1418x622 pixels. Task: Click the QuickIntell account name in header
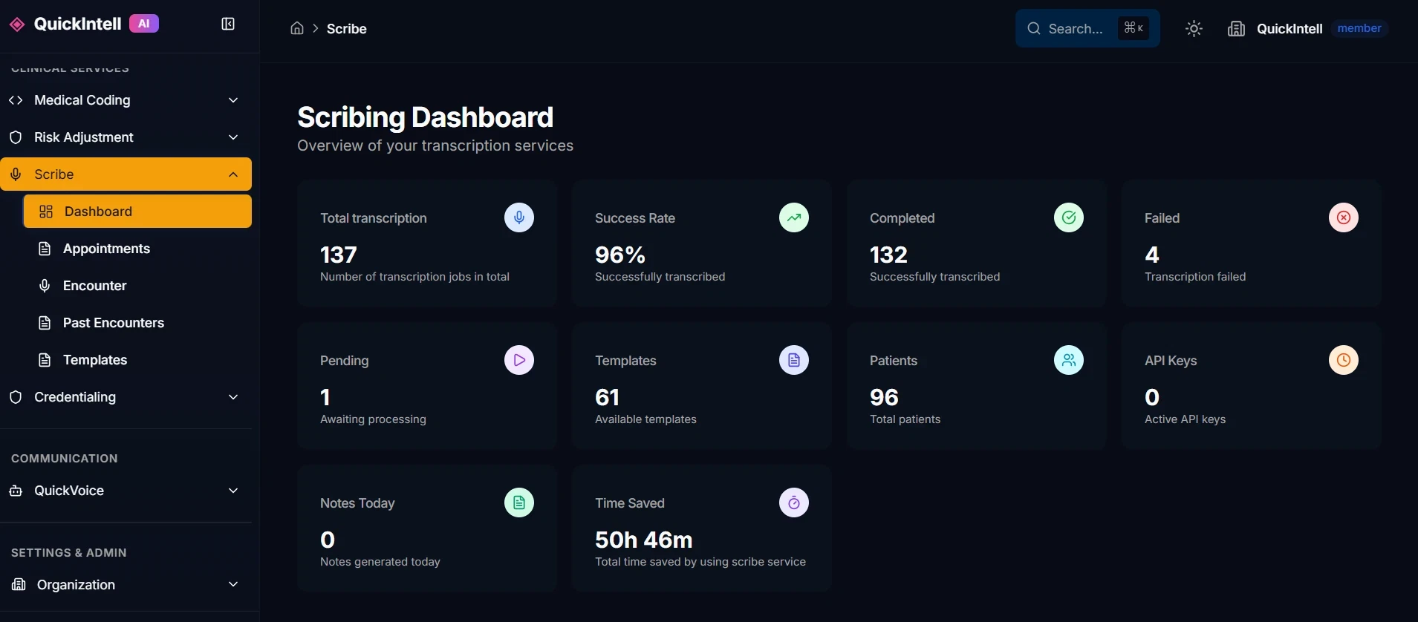tap(1289, 29)
